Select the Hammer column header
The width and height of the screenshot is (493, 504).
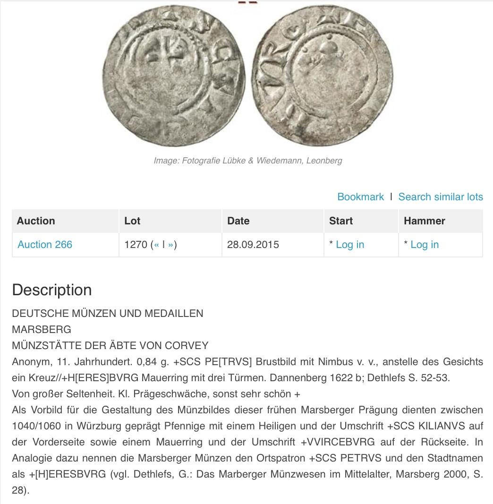[441, 221]
